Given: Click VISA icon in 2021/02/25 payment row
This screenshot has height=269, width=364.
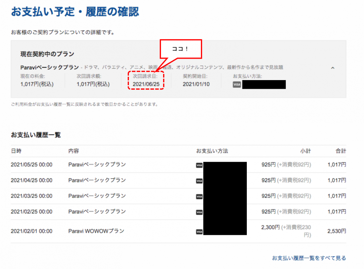Looking at the screenshot, I should pos(199,212).
